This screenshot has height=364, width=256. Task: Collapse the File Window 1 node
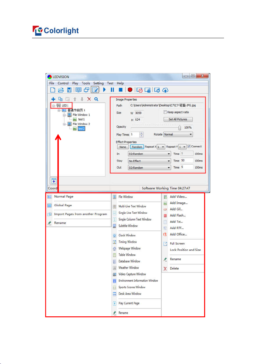64,115
